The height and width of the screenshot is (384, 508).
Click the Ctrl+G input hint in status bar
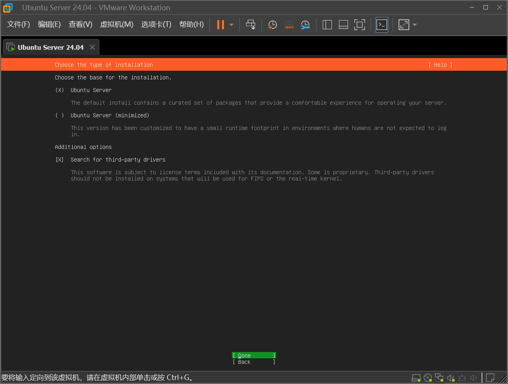(97, 378)
